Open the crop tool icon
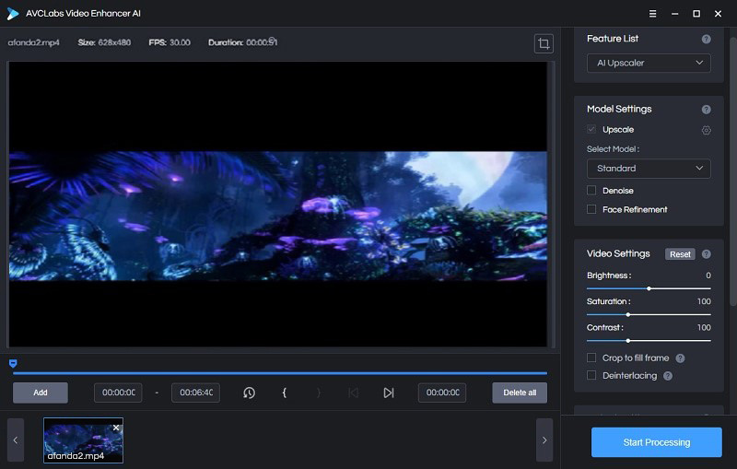Screen dimensions: 737x469 [544, 43]
